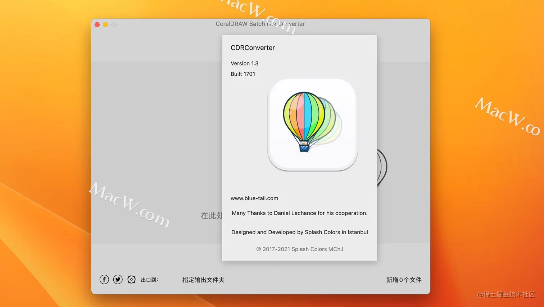544x307 pixels.
Task: Open the Facebook page icon
Action: tap(104, 280)
